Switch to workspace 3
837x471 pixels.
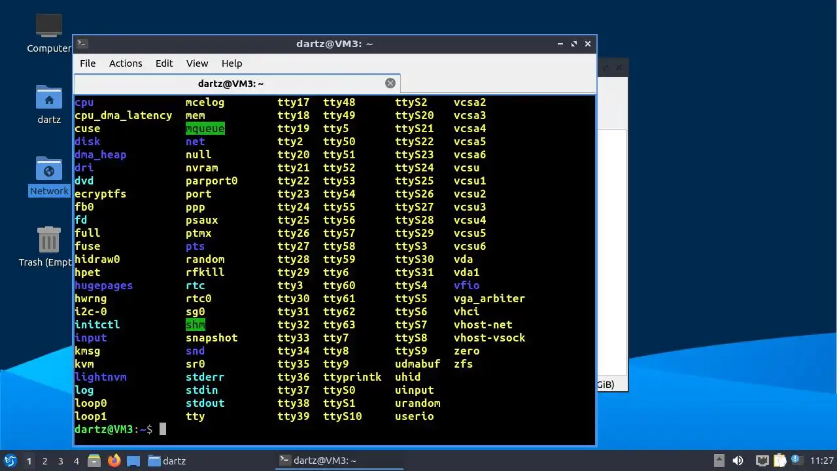(x=60, y=461)
